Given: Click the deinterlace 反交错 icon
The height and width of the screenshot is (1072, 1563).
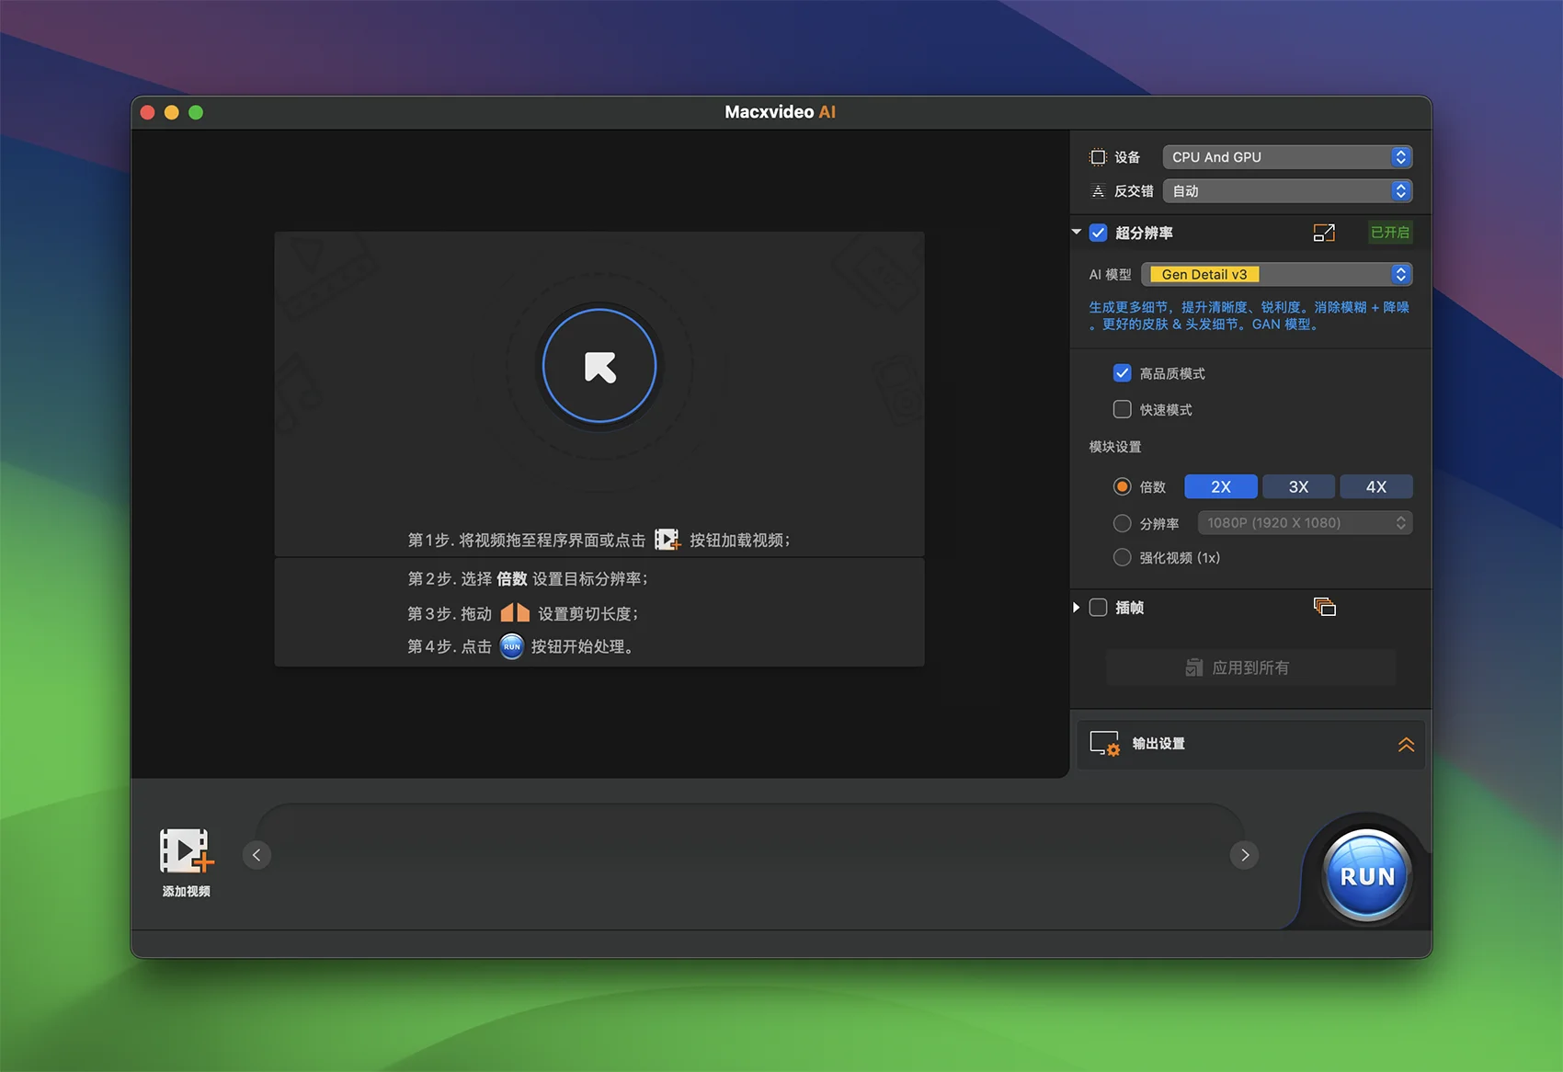Looking at the screenshot, I should (x=1098, y=191).
